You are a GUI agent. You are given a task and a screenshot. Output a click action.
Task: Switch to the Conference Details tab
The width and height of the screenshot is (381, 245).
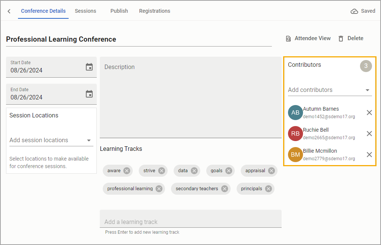tap(43, 11)
